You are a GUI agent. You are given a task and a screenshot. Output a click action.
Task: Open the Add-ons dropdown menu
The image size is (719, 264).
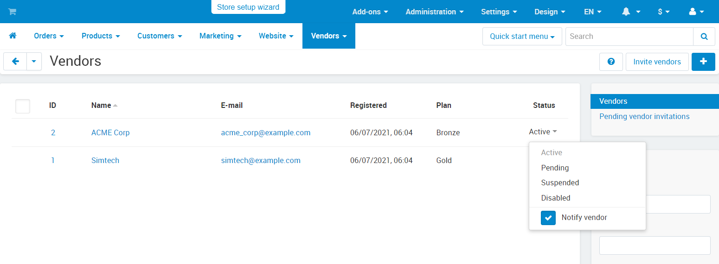370,12
